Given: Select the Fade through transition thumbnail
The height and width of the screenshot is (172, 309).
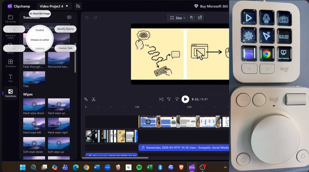Looking at the screenshot, I should (x=34, y=58).
